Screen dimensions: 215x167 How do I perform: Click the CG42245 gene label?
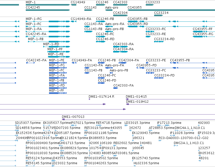point(33,7)
